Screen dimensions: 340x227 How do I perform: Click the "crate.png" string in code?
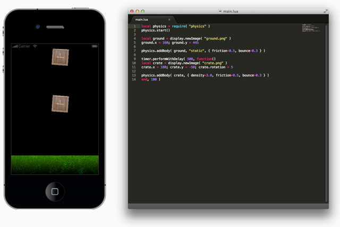214,63
